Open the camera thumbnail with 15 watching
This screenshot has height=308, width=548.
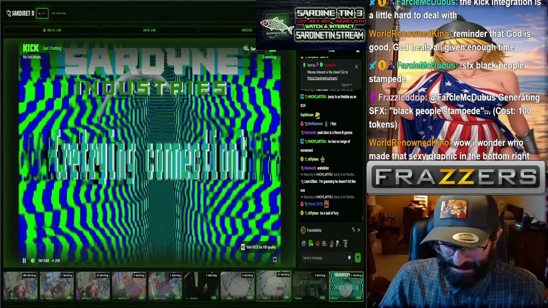pos(274,286)
